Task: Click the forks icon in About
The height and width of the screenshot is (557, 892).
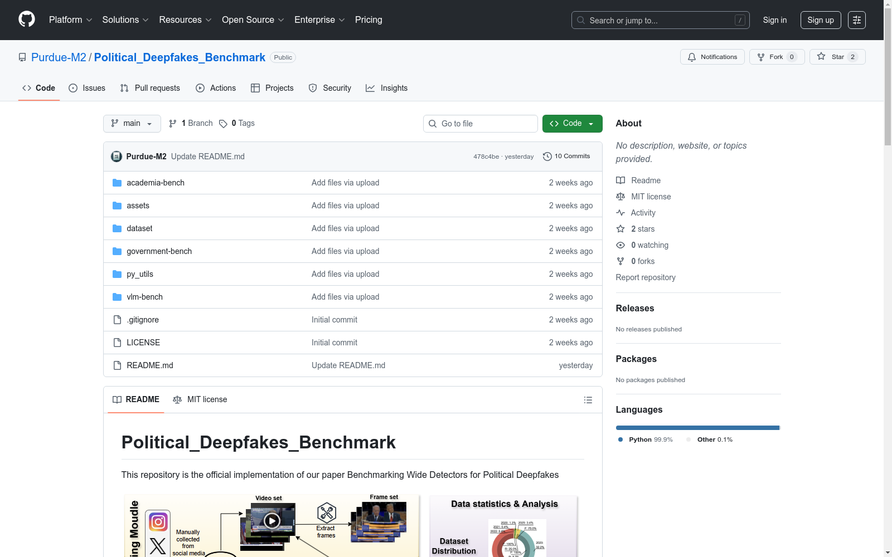Action: (x=620, y=261)
